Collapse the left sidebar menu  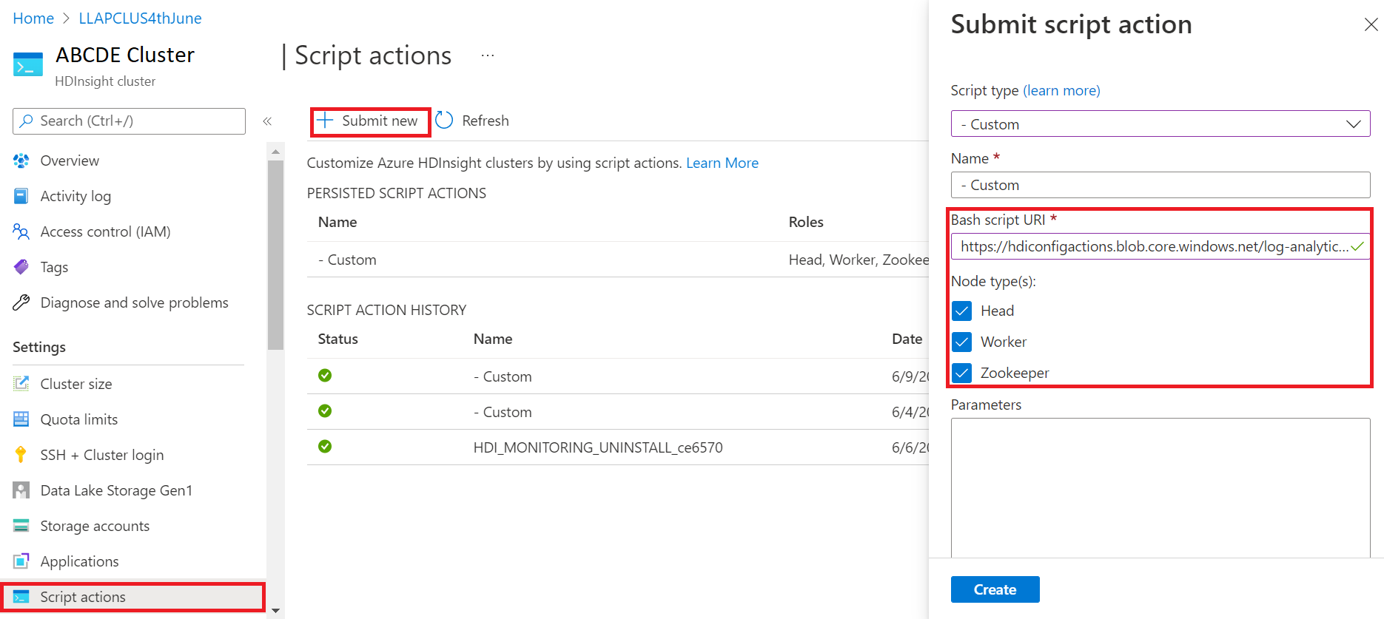[267, 121]
